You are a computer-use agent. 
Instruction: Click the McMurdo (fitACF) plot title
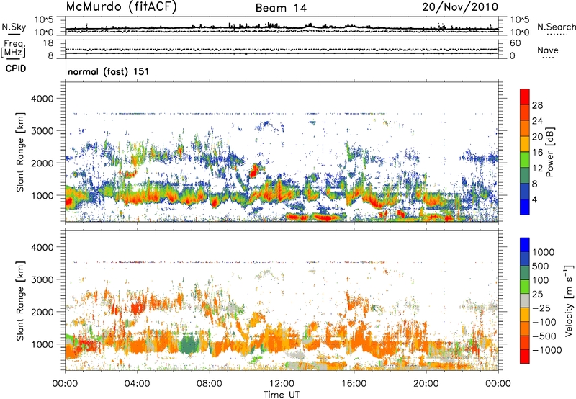[x=121, y=7]
